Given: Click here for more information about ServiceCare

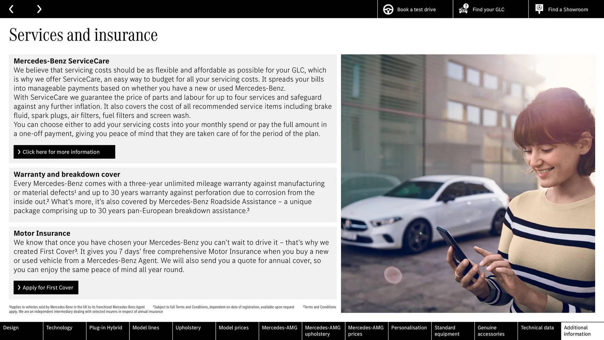Looking at the screenshot, I should [x=64, y=152].
